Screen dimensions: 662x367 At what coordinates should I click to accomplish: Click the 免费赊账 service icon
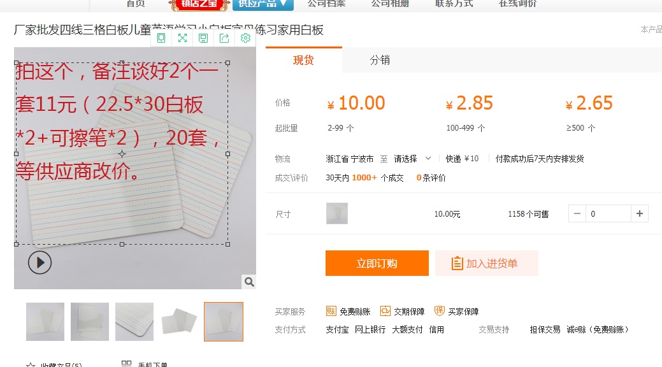pyautogui.click(x=331, y=312)
